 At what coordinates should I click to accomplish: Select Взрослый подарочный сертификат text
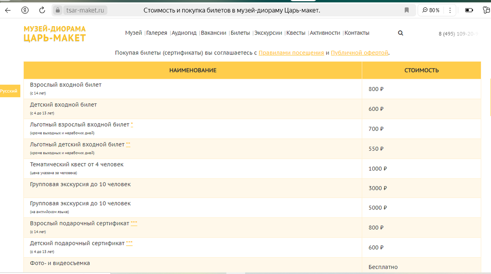79,223
